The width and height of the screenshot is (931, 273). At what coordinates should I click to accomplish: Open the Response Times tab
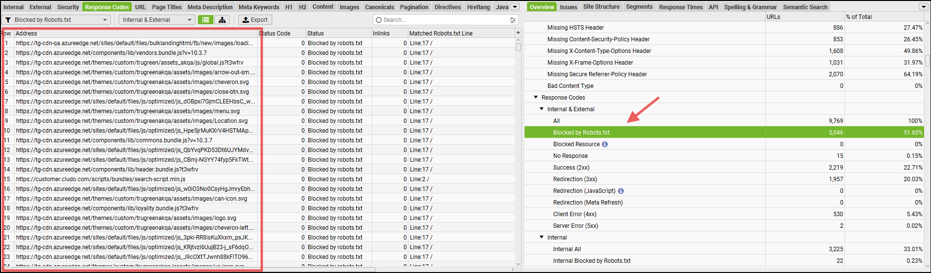[681, 7]
